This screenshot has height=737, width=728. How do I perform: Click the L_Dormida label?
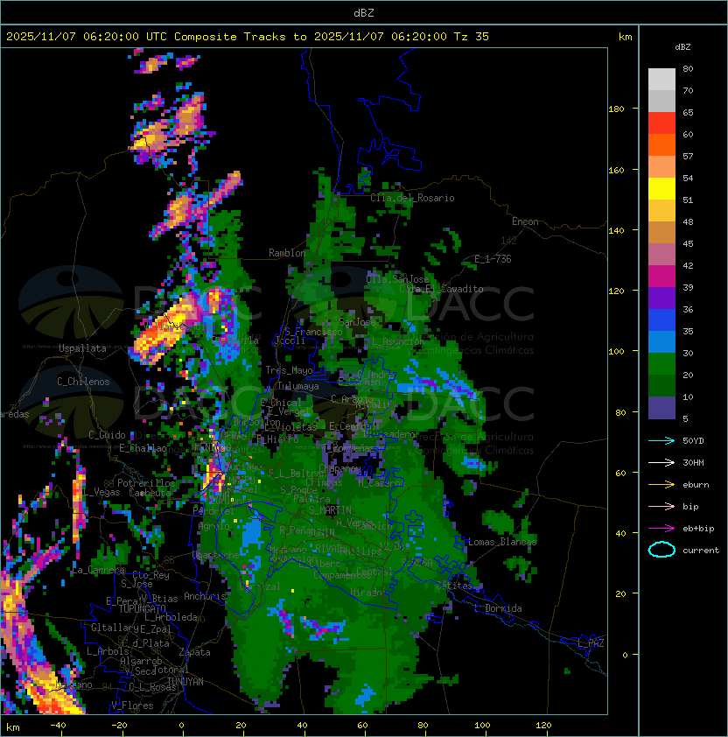point(498,608)
